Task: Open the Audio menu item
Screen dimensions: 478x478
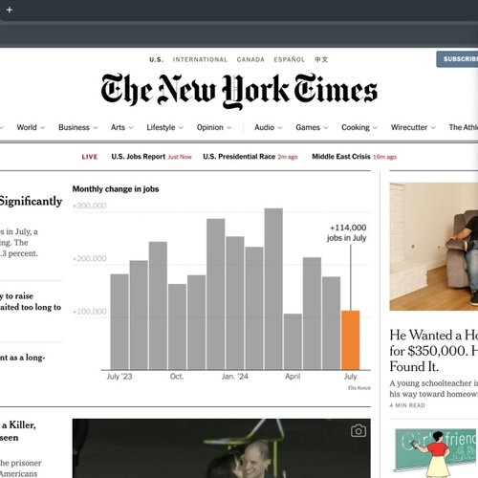Action: (264, 127)
